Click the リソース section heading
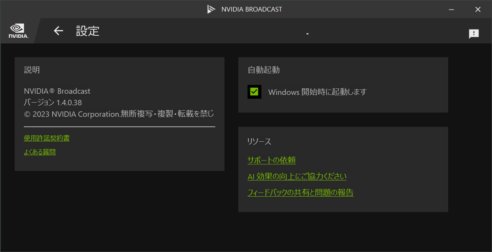 click(259, 141)
